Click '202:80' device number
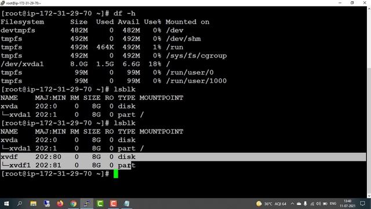Image resolution: width=371 pixels, height=209 pixels. coord(48,157)
